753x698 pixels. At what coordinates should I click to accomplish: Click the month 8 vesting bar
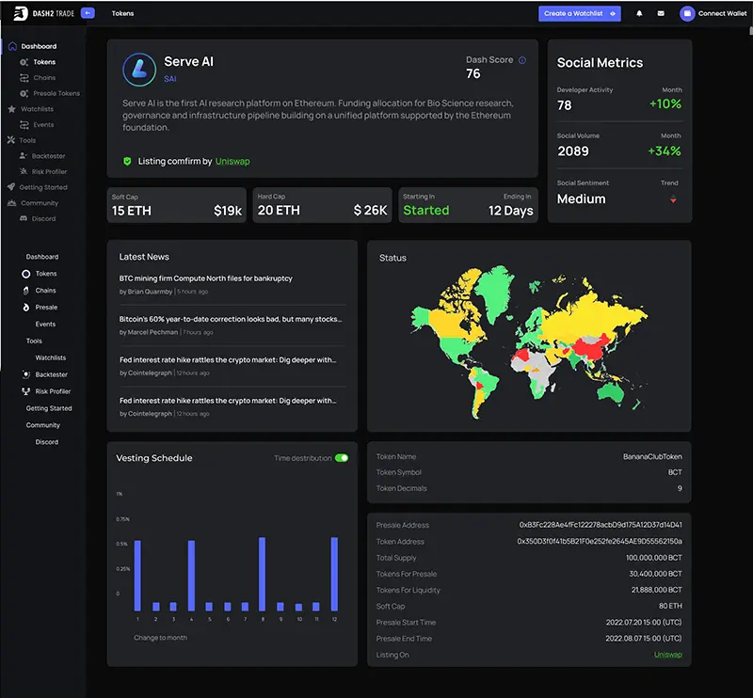pyautogui.click(x=263, y=574)
